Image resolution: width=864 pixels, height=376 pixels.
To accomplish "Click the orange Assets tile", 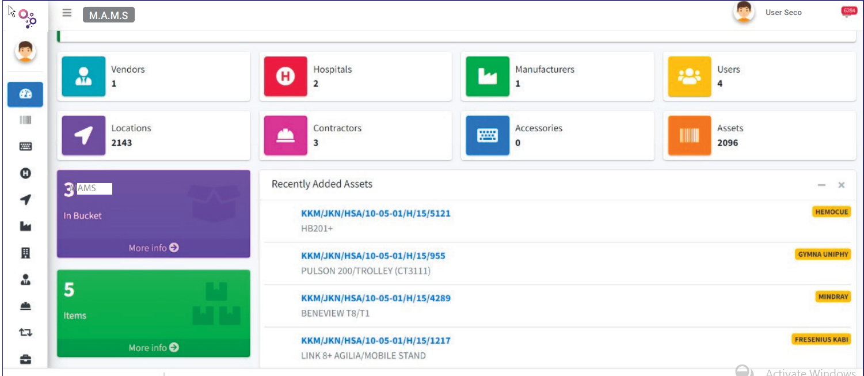I will coord(690,136).
